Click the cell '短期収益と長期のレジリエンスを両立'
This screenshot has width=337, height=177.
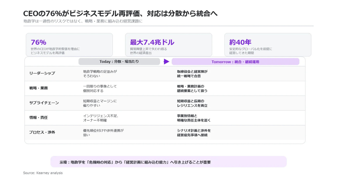click(192, 103)
